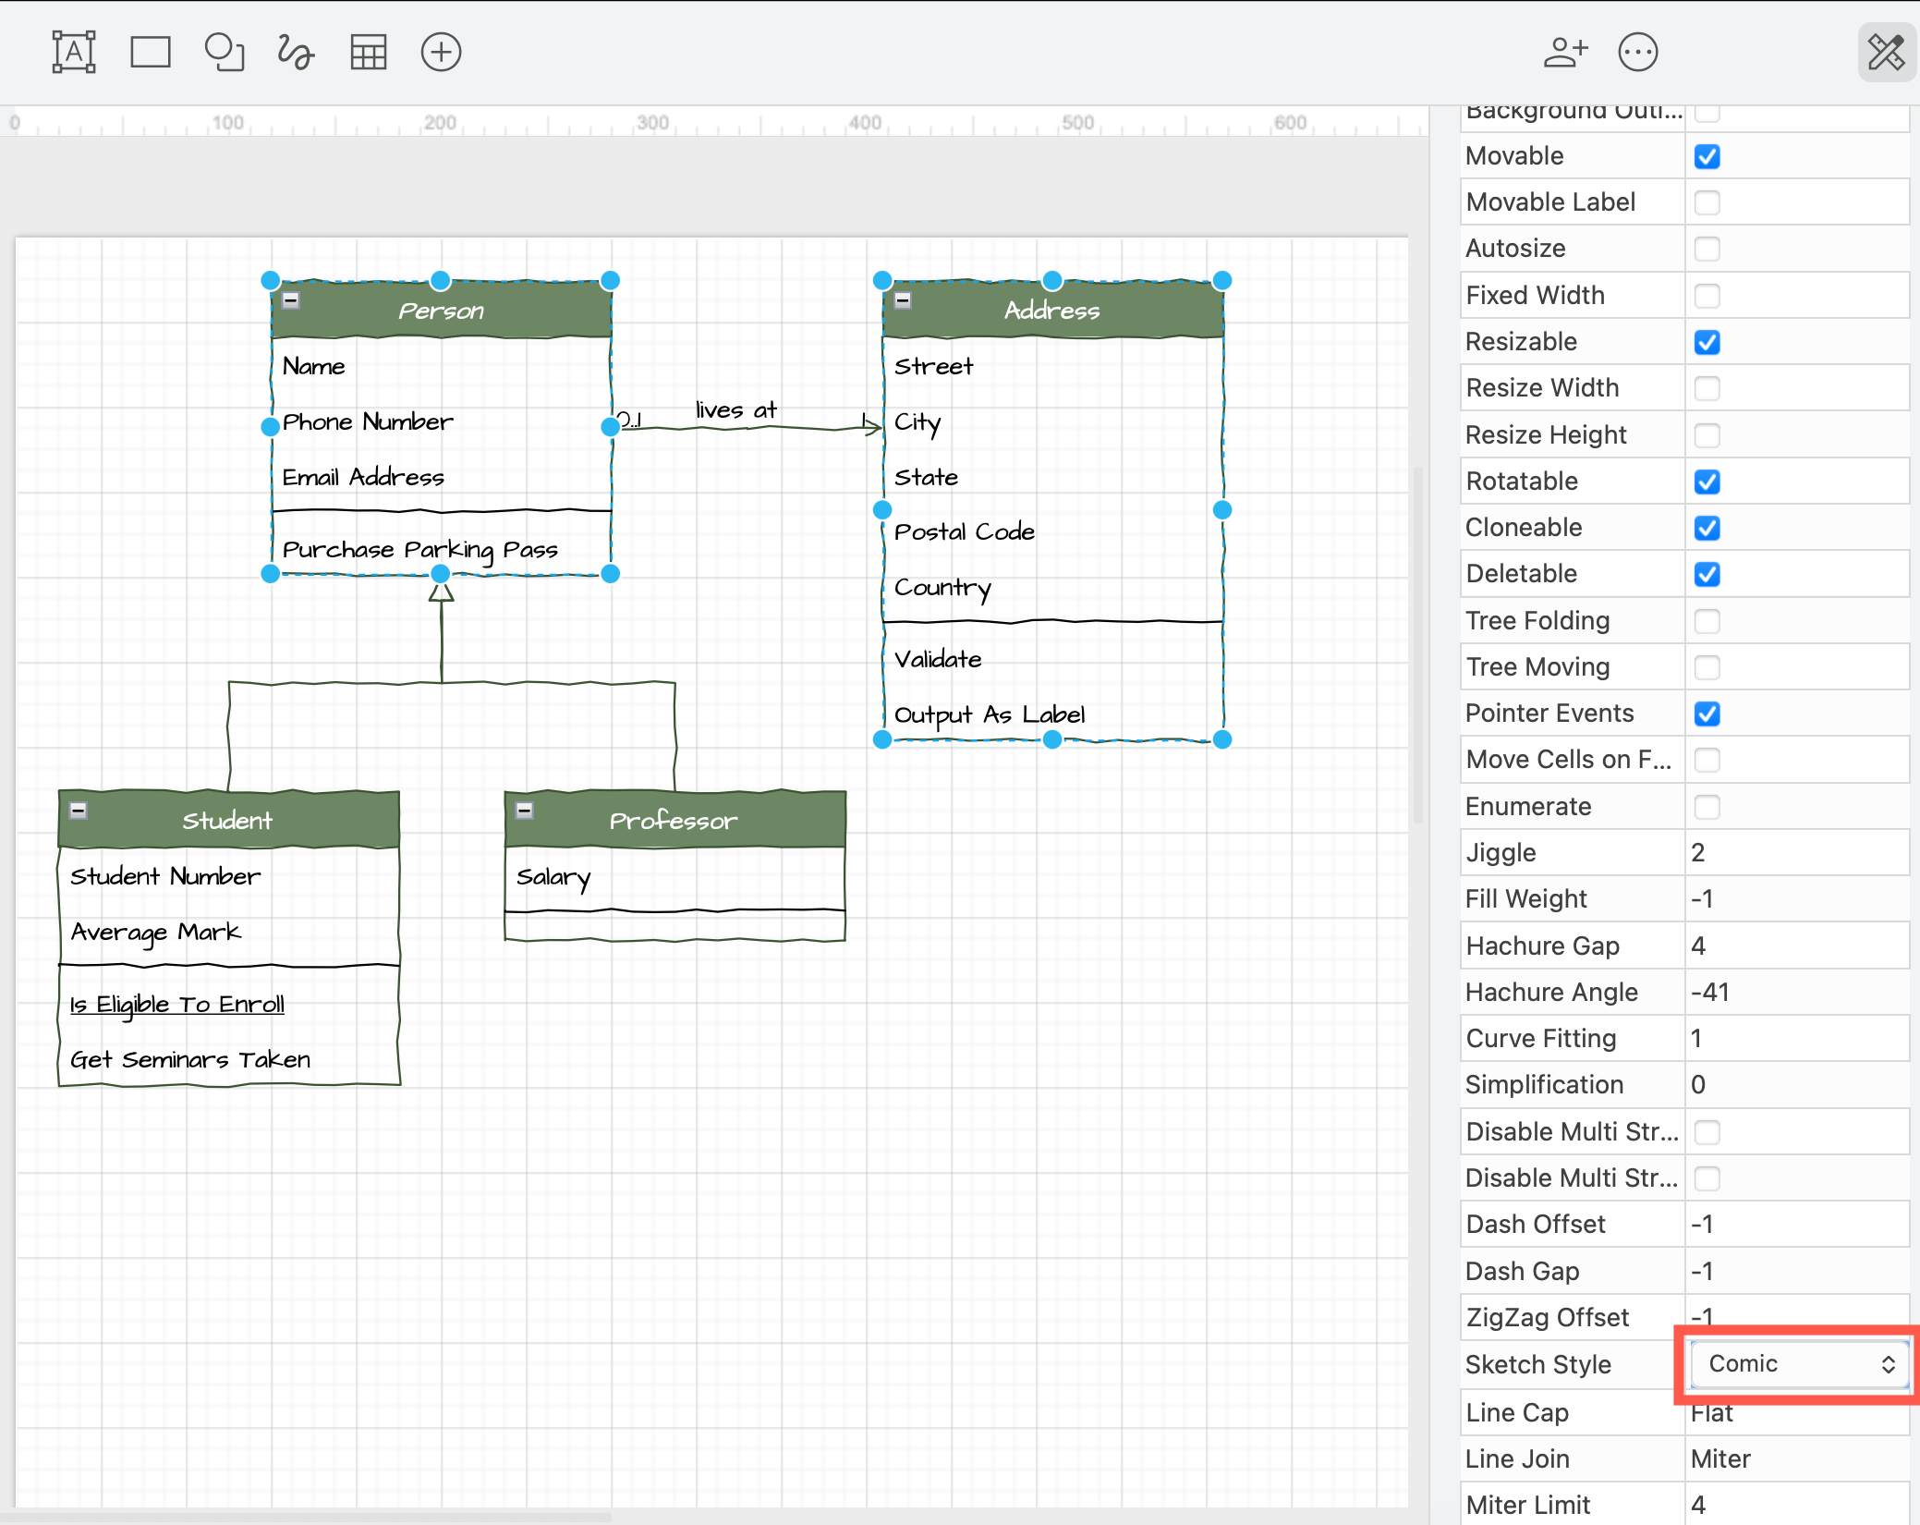Select the Rectangle shape tool
The height and width of the screenshot is (1525, 1920).
(x=151, y=52)
